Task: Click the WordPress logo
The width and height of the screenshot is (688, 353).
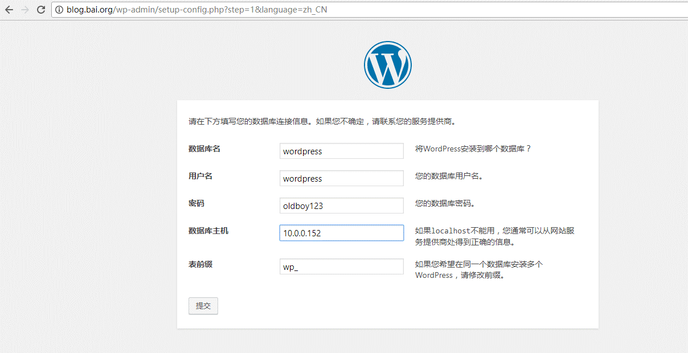Action: [387, 65]
